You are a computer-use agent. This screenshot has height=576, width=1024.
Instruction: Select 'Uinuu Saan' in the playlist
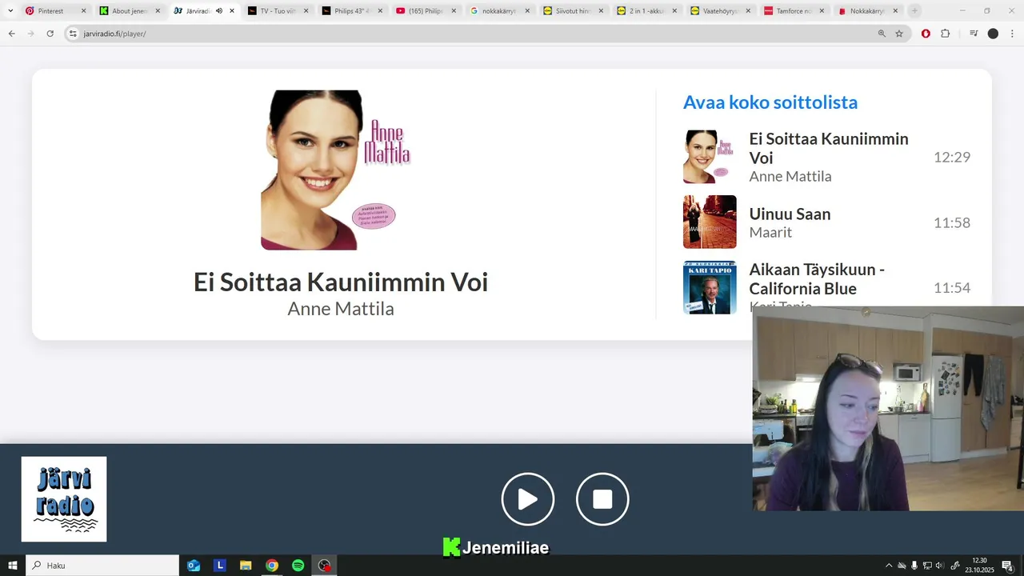790,214
